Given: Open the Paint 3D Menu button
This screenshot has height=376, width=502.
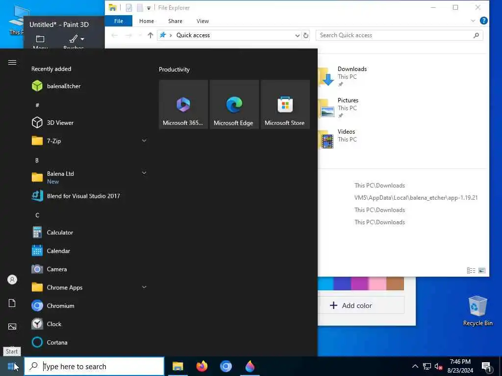Looking at the screenshot, I should (x=40, y=41).
